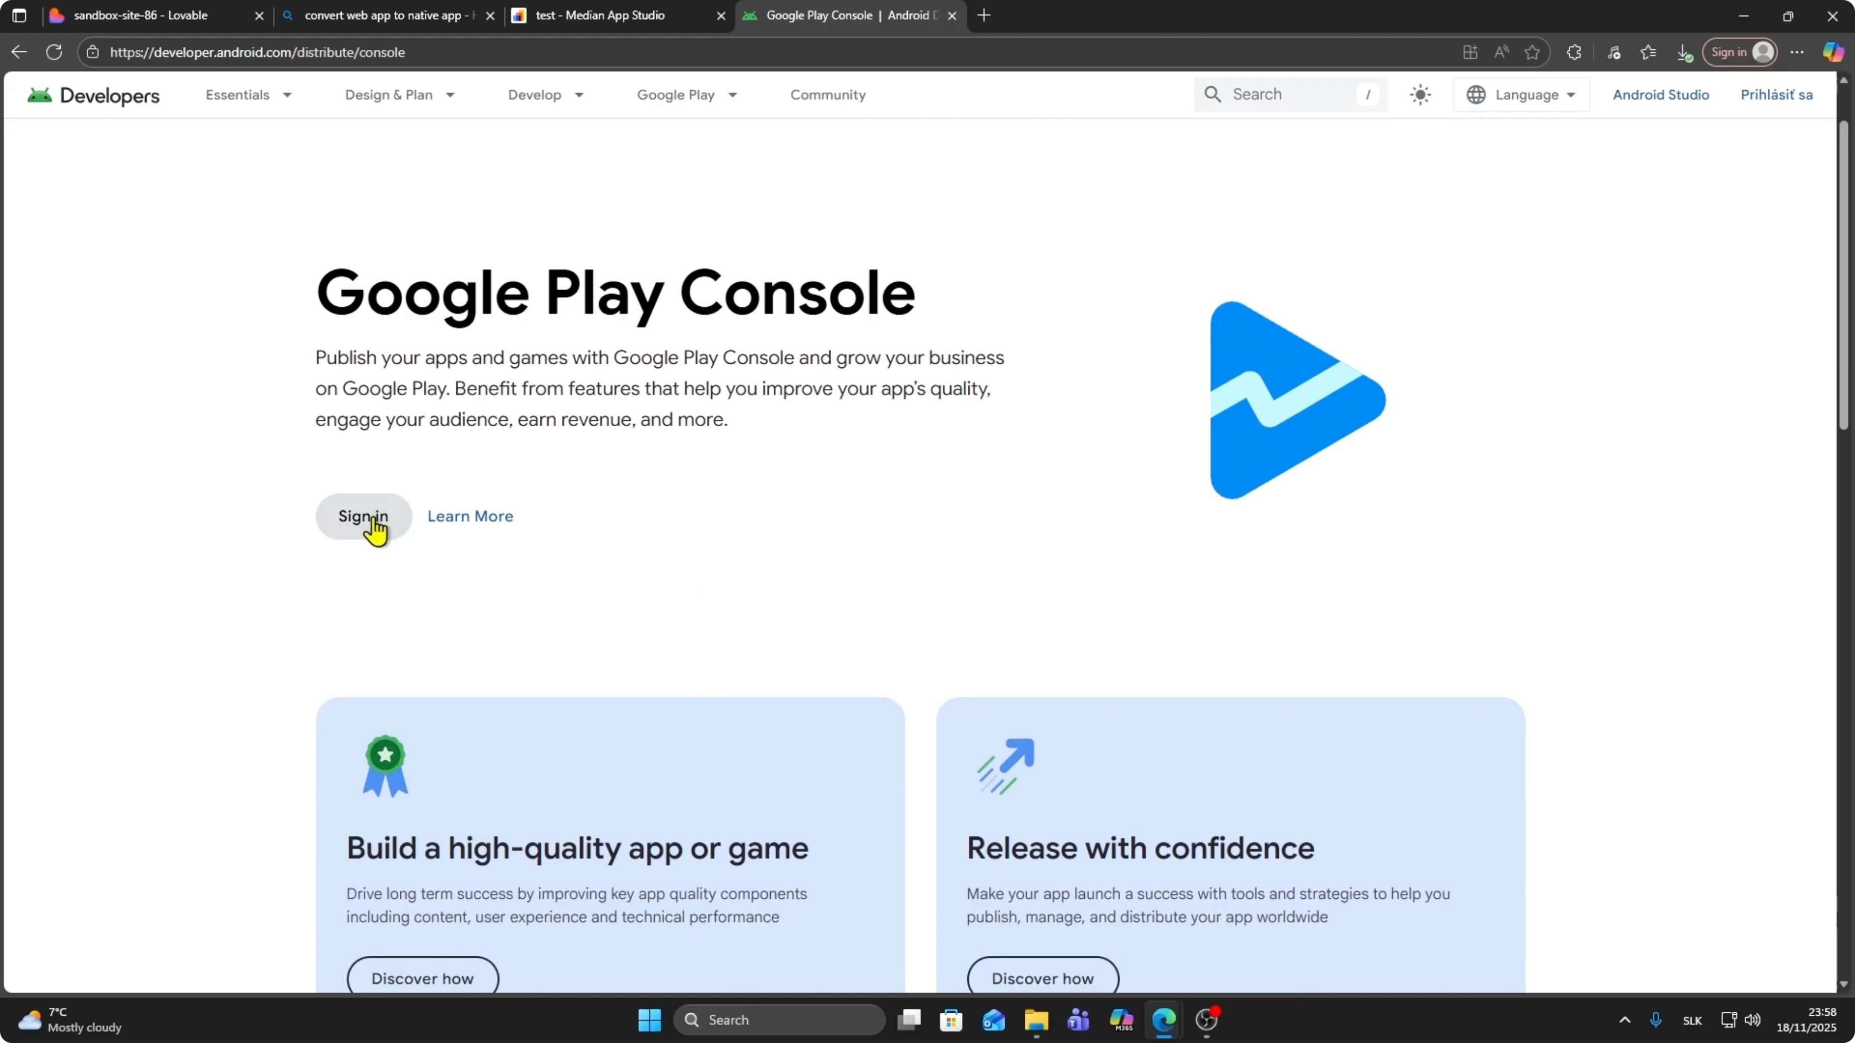
Task: Open Outlook from the taskbar
Action: click(994, 1020)
